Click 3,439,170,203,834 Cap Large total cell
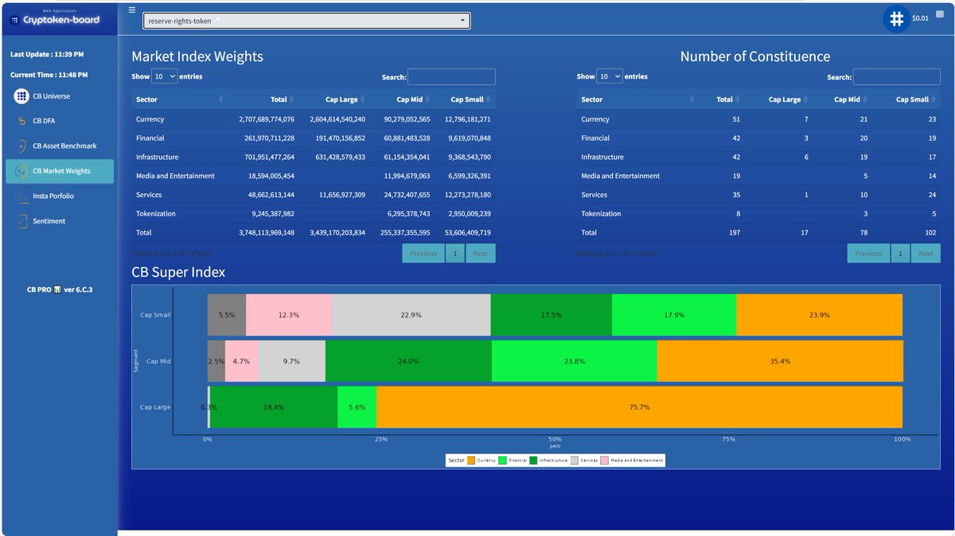 337,233
